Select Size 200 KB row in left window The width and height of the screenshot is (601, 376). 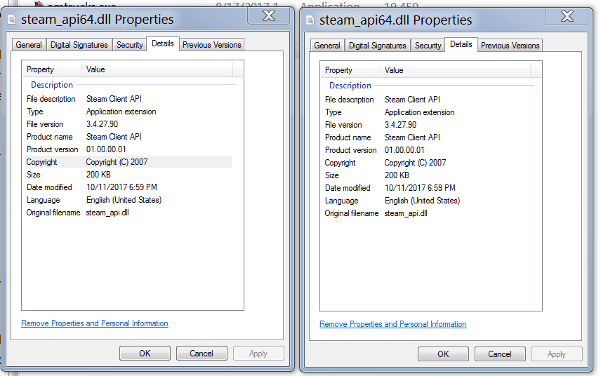click(x=128, y=175)
